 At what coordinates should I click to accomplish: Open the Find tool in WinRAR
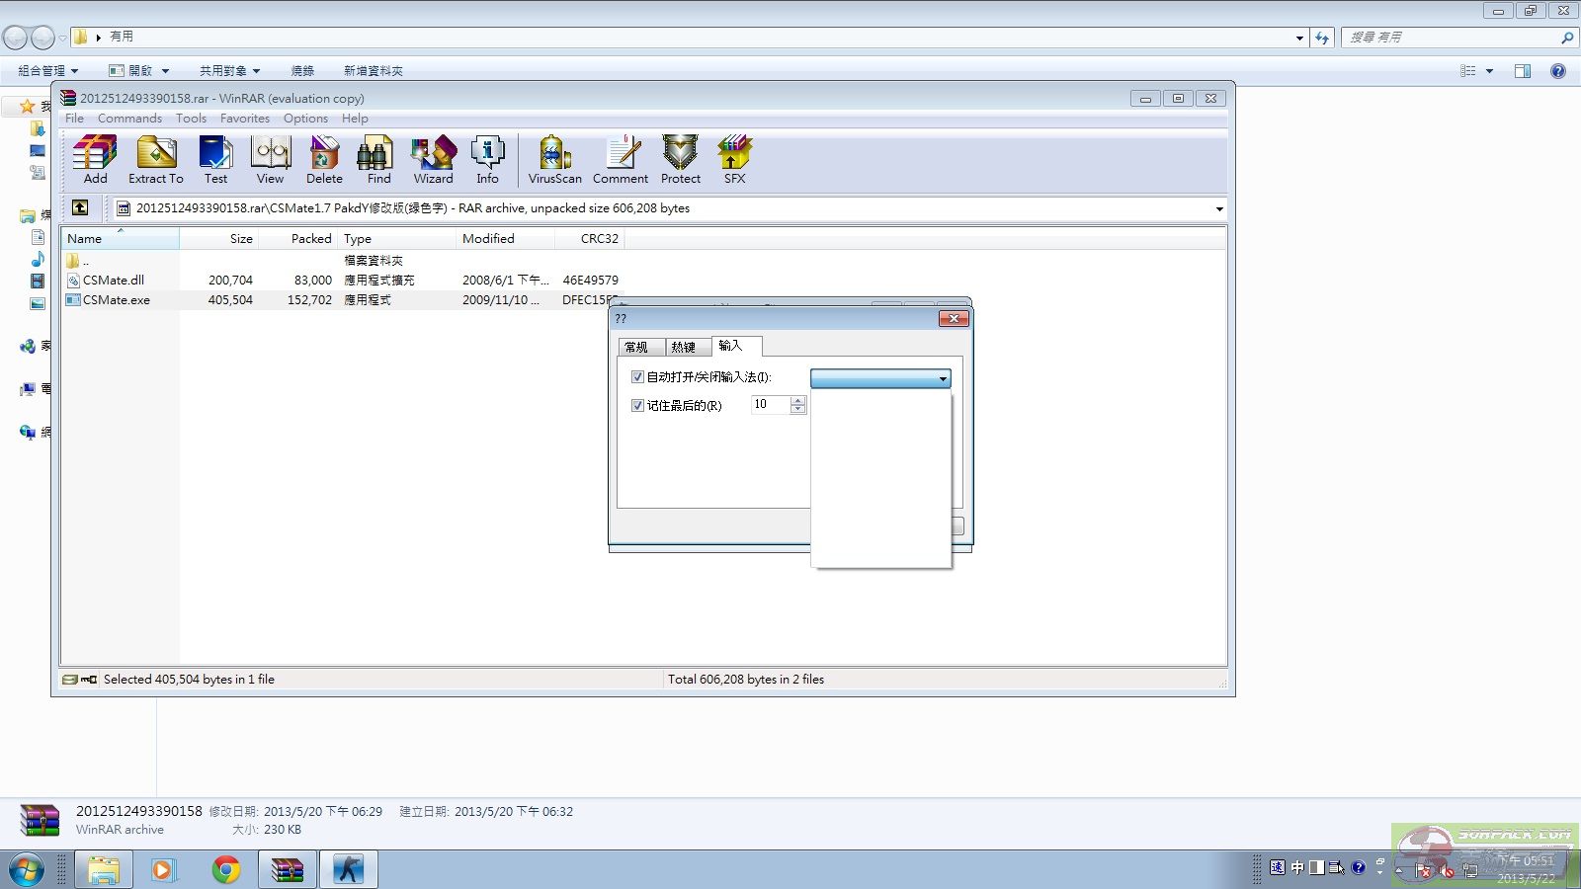coord(378,160)
